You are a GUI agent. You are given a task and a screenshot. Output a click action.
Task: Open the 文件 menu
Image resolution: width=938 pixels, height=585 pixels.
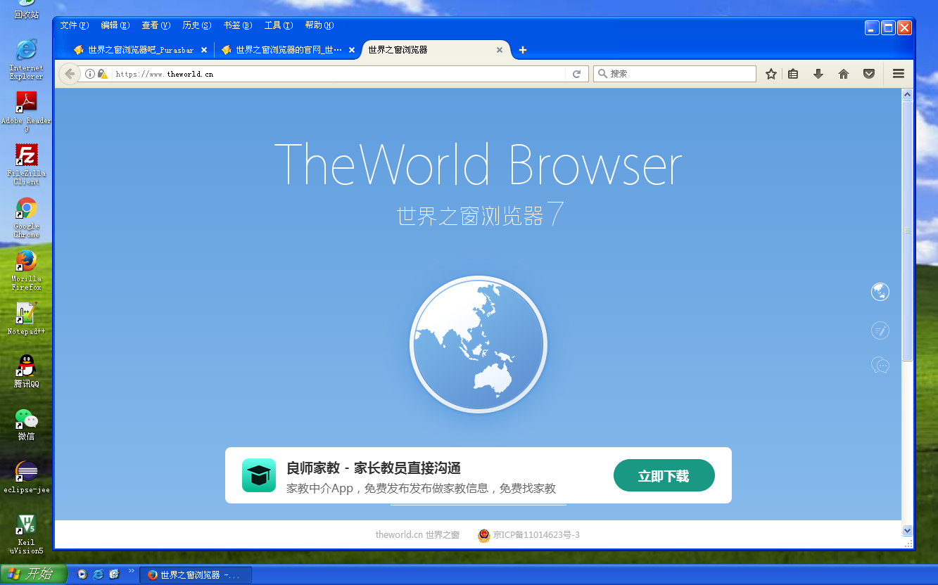point(74,25)
